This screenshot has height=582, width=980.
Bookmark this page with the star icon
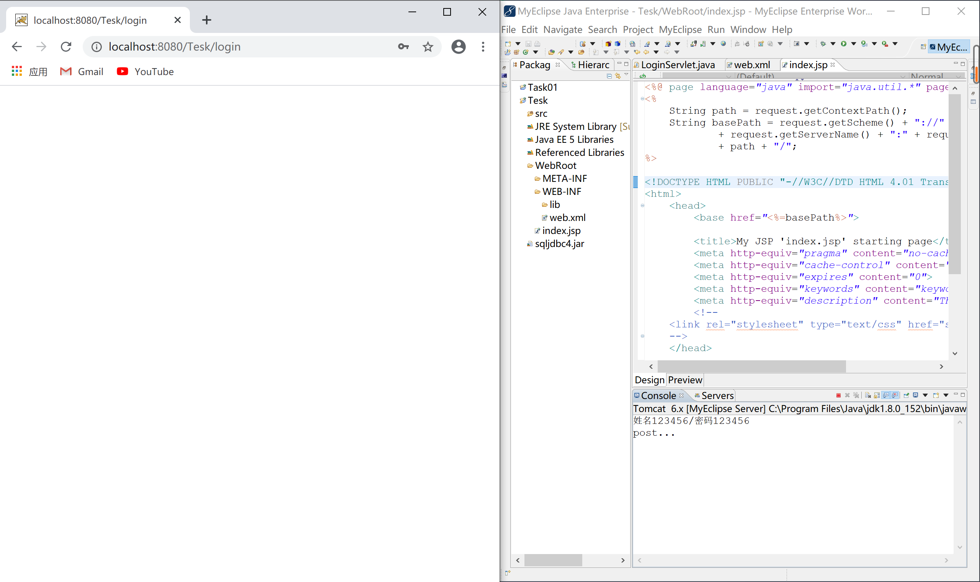tap(428, 47)
